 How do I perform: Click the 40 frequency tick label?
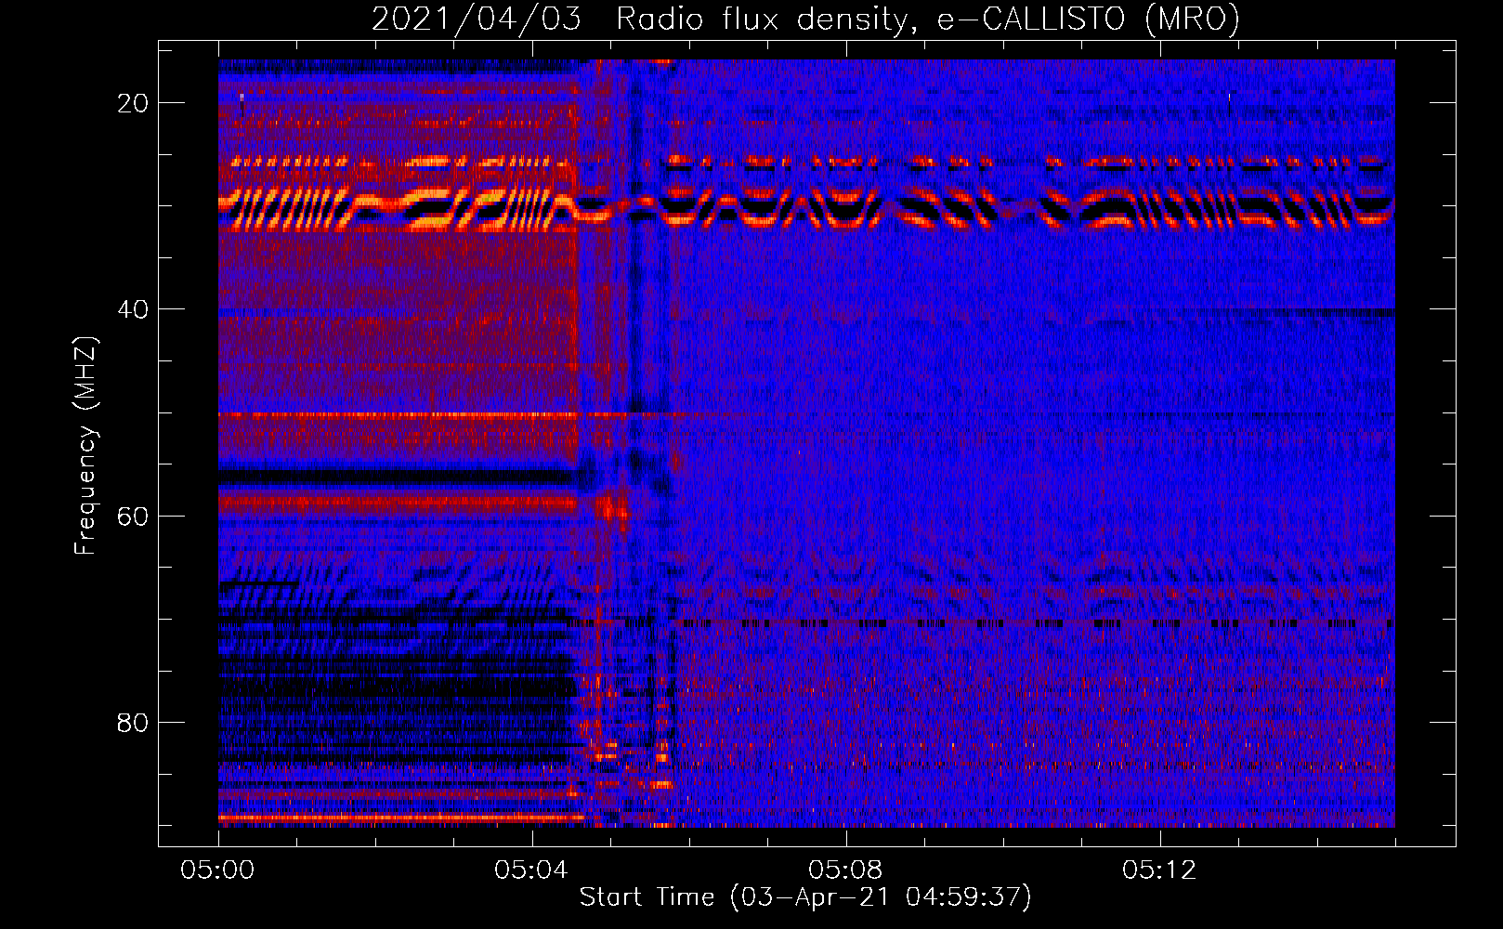[134, 309]
